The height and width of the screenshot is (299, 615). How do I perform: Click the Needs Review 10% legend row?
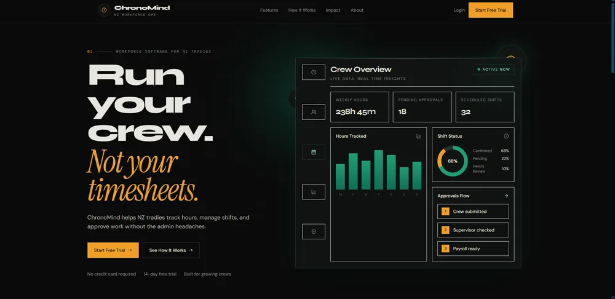491,169
